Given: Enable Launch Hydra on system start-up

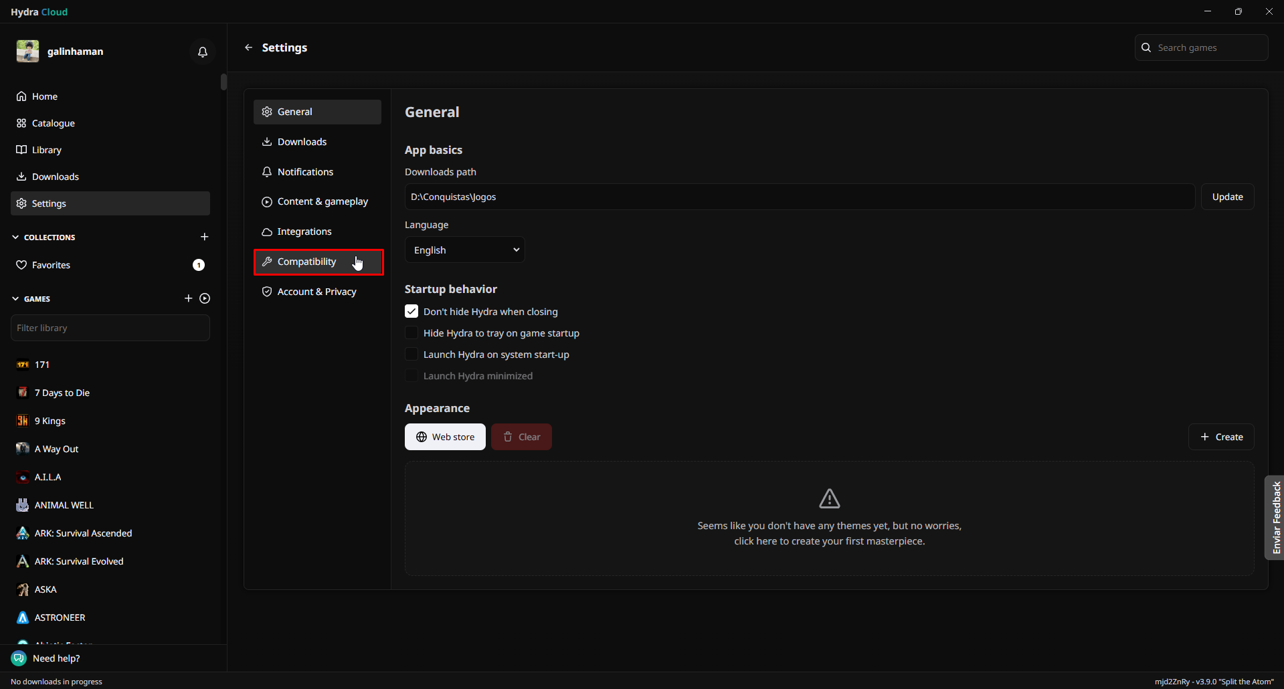Looking at the screenshot, I should click(411, 355).
